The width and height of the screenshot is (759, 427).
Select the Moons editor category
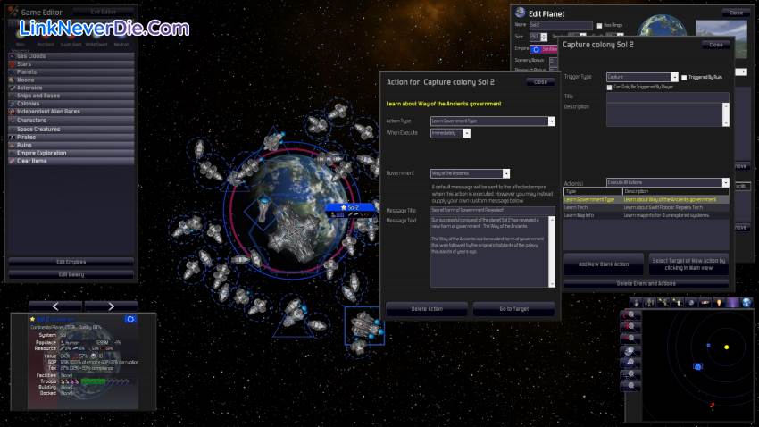pos(71,80)
